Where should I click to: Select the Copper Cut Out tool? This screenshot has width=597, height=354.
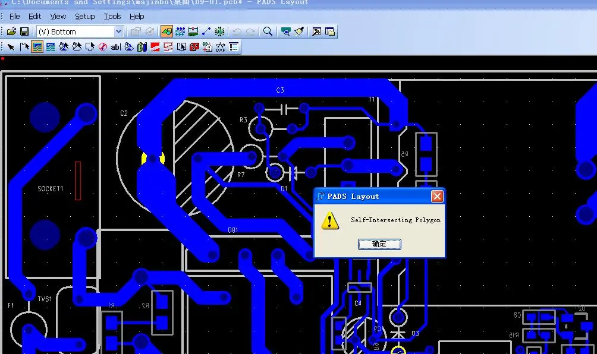[51, 47]
